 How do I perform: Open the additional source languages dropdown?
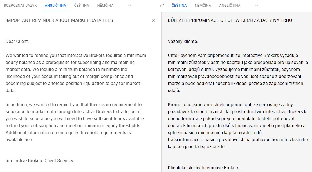pos(129,5)
